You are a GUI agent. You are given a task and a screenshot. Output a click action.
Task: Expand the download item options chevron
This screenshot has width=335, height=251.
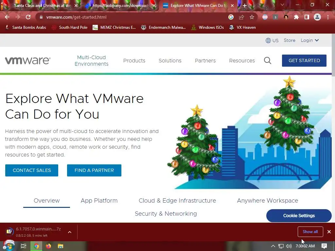pyautogui.click(x=70, y=232)
